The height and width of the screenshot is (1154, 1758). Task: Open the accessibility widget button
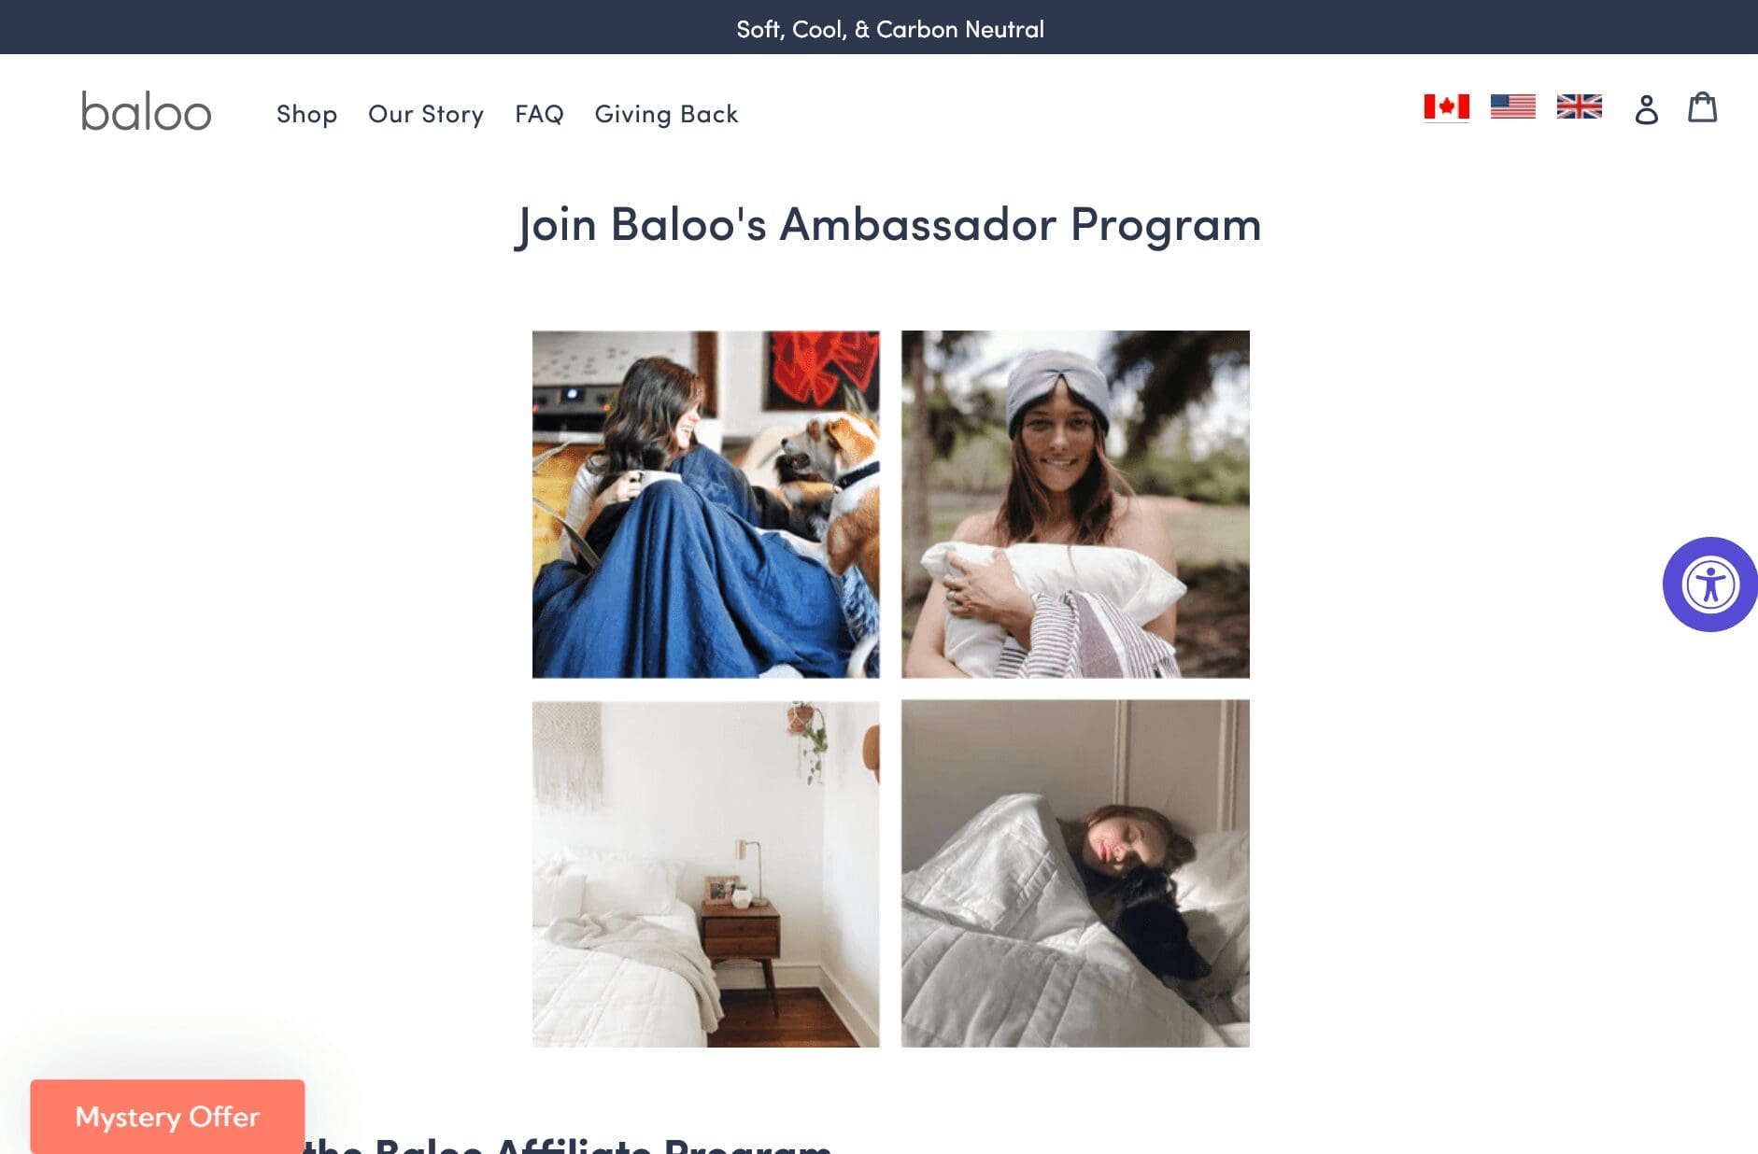tap(1709, 584)
